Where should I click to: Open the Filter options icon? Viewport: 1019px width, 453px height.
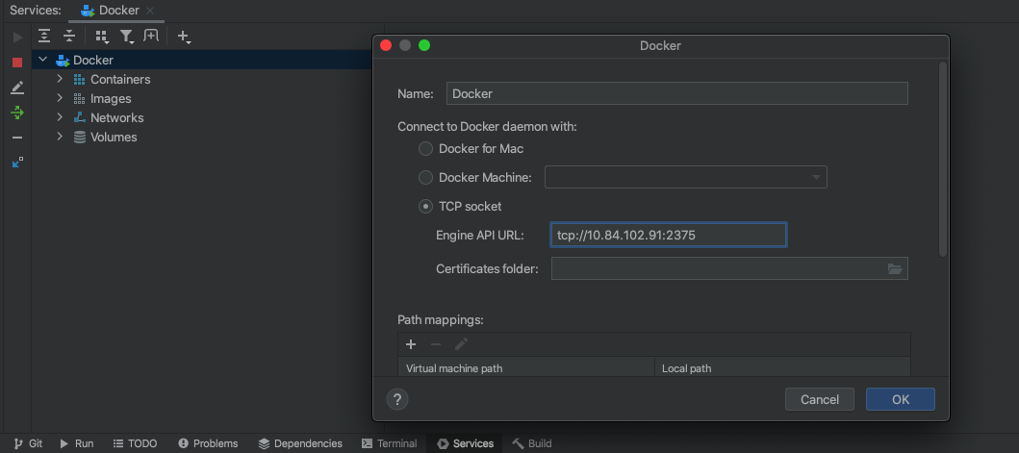pos(127,37)
